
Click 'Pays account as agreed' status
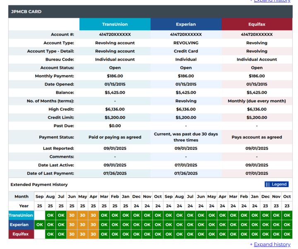click(257, 137)
